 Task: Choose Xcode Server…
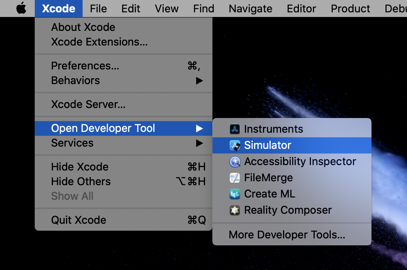(x=124, y=104)
